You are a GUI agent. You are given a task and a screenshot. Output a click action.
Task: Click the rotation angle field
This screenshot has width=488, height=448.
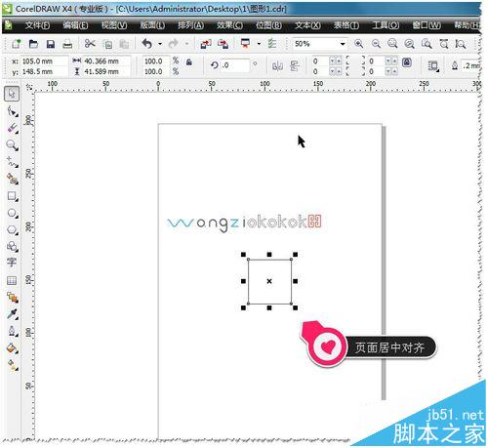click(x=235, y=65)
